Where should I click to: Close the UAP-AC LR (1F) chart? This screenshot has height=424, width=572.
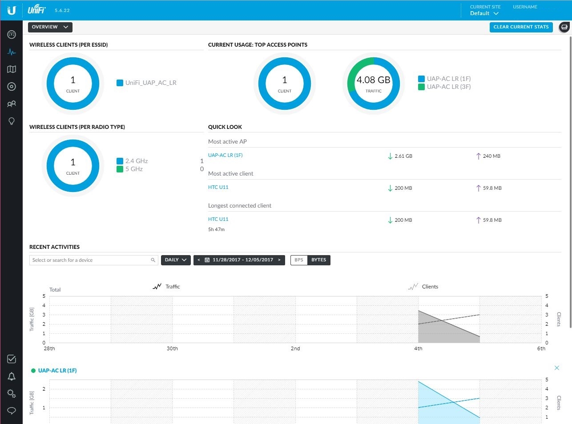click(x=557, y=368)
